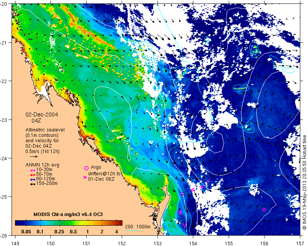Click the '(0.1m contours)' text
Screen dimensions: 308x246
point(42,135)
